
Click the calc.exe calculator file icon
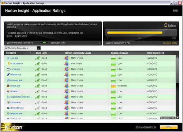point(8,58)
